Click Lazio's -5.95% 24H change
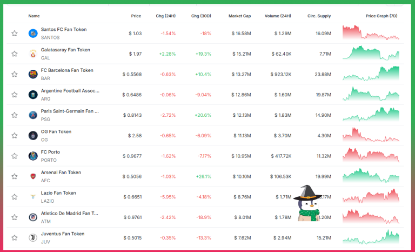Image resolution: width=415 pixels, height=252 pixels. [168, 197]
